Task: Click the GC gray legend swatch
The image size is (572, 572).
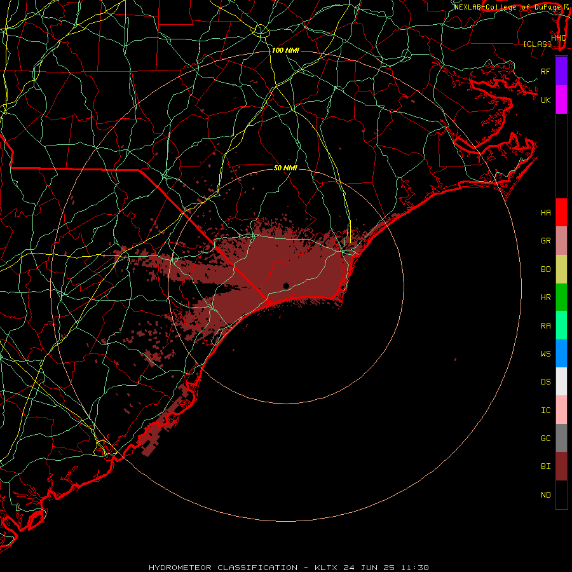Action: [561, 438]
